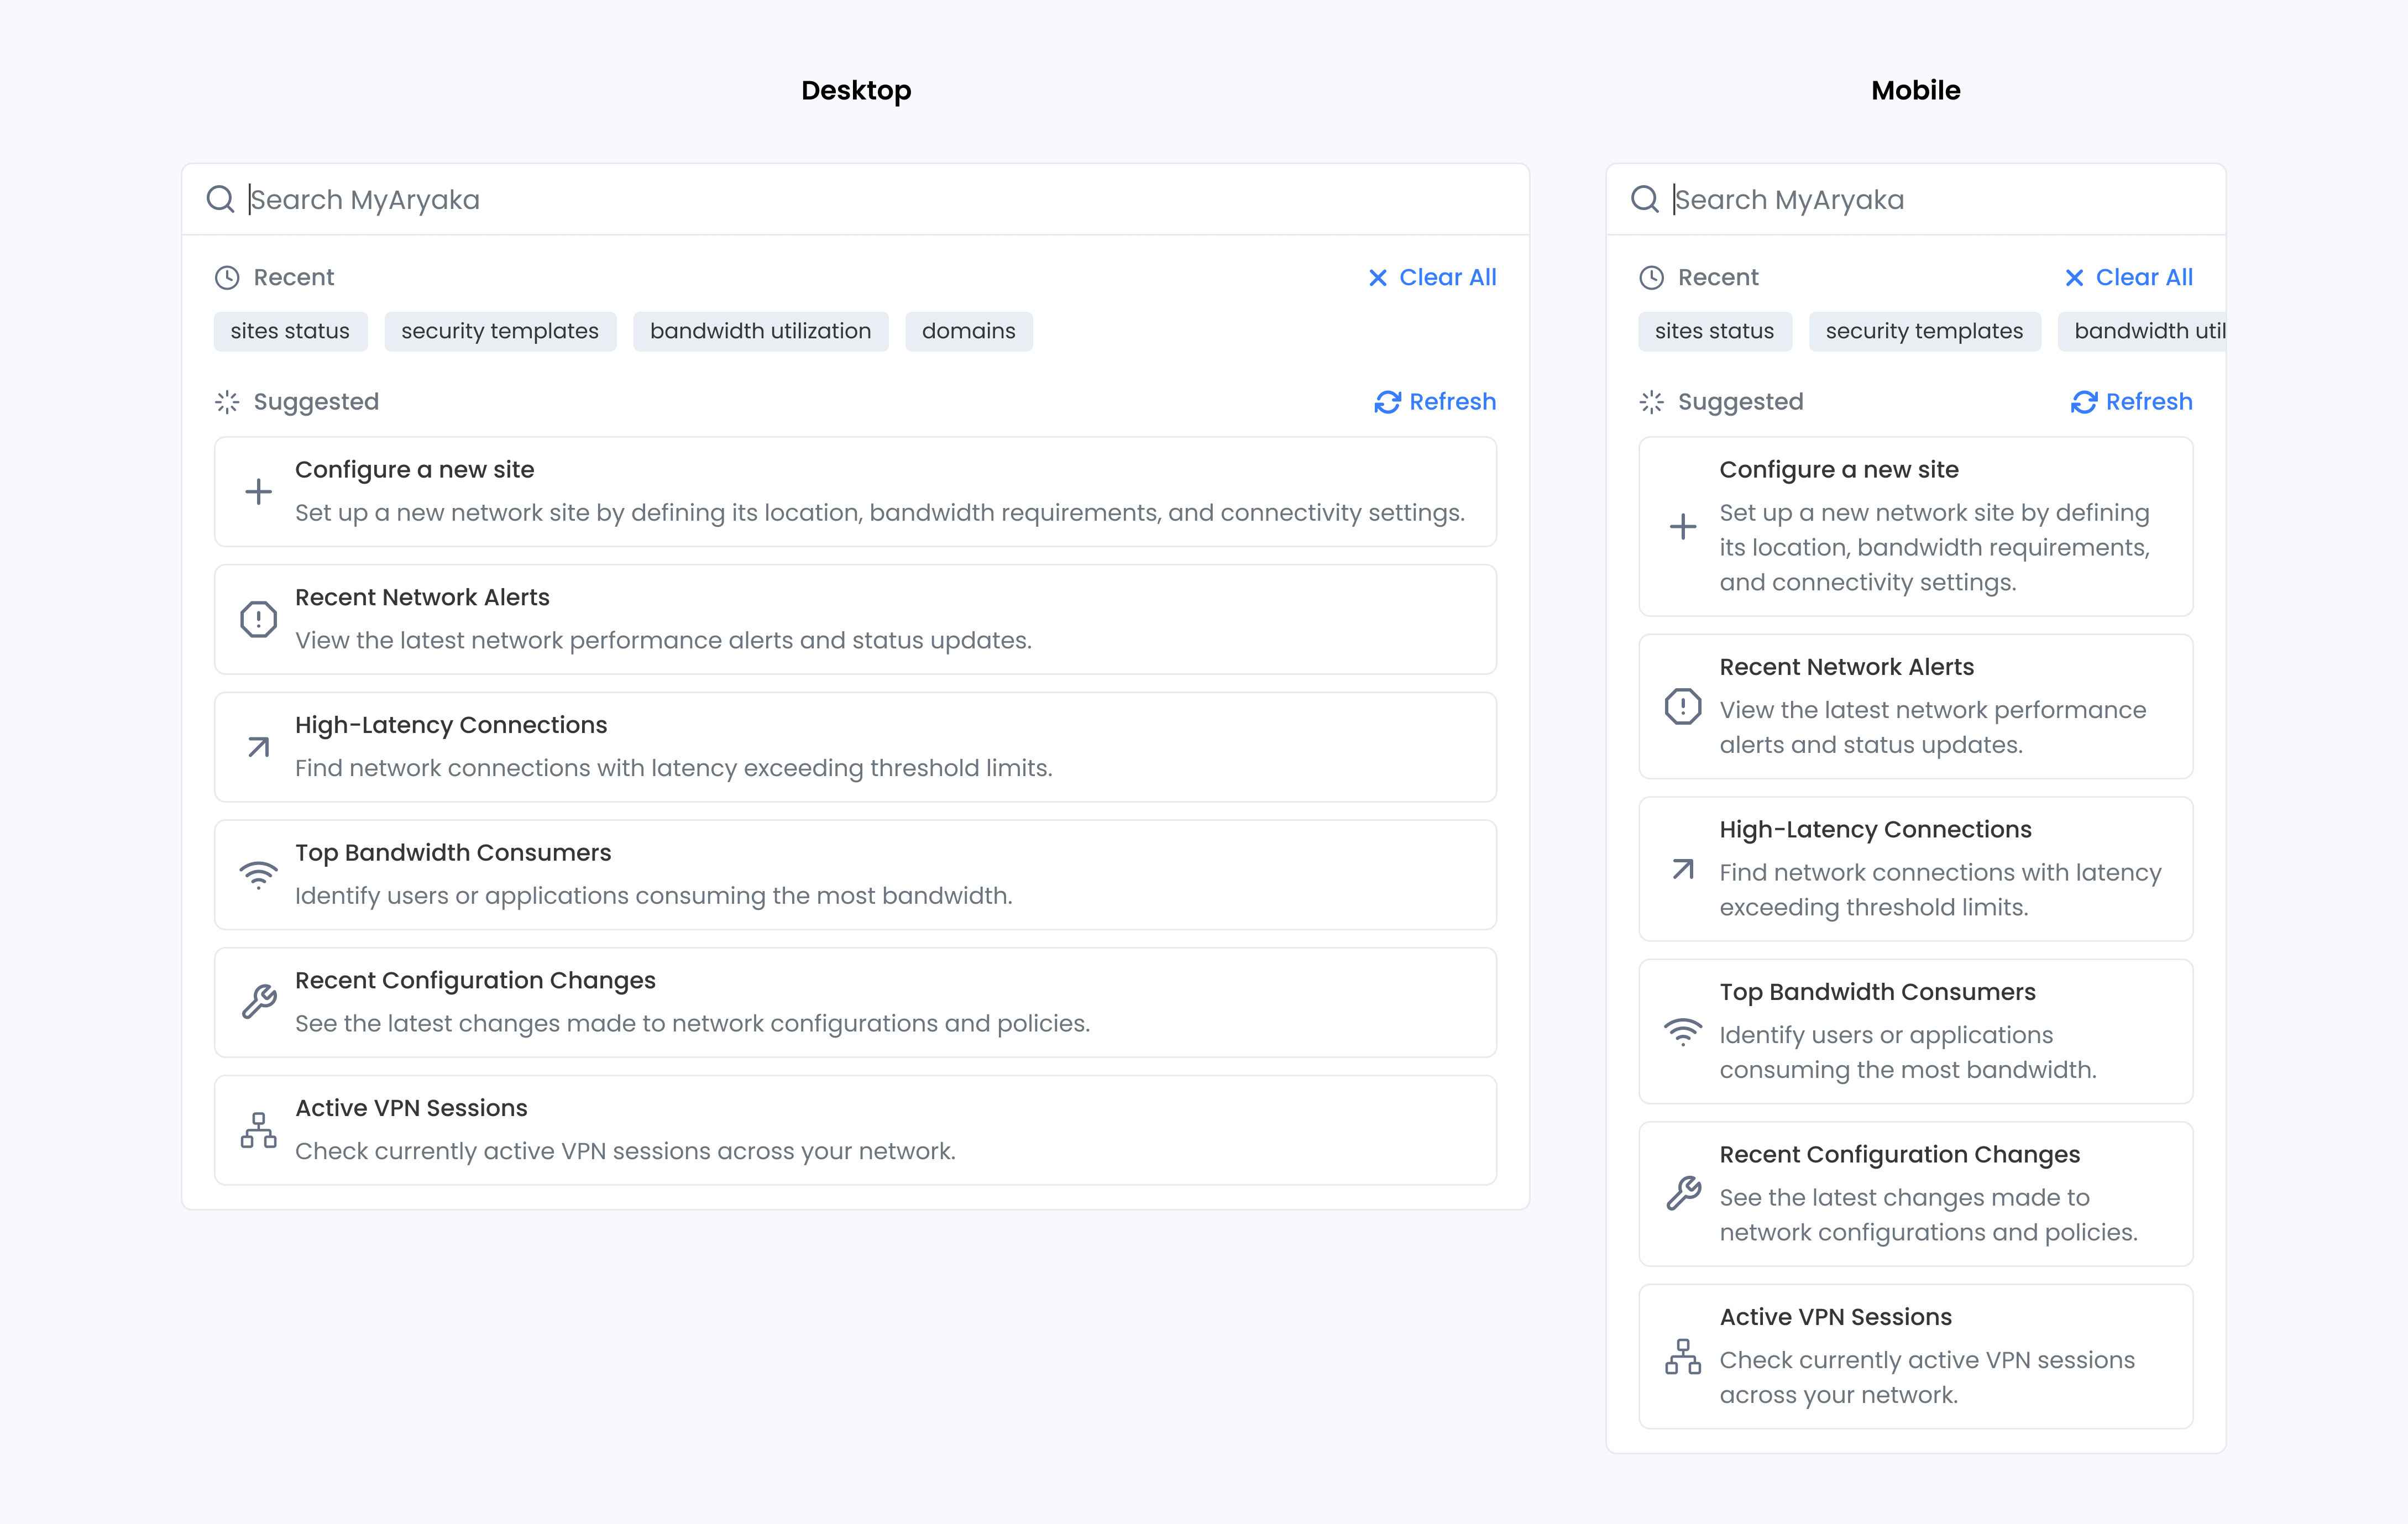Click the magnifier icon in the Desktop search bar
The height and width of the screenshot is (1524, 2408).
220,199
